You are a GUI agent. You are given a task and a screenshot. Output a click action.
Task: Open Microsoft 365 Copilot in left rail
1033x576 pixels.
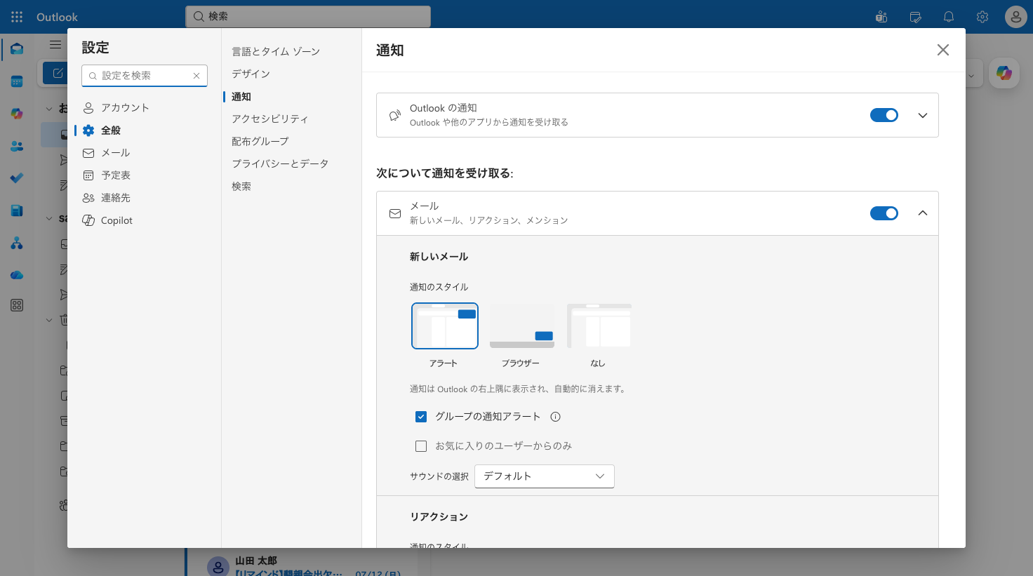pyautogui.click(x=17, y=114)
